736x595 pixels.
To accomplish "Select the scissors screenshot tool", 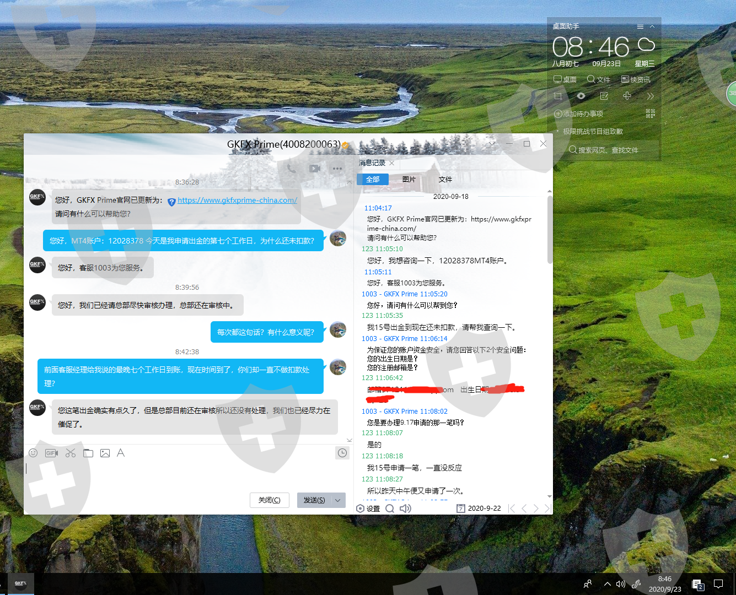I will click(71, 453).
